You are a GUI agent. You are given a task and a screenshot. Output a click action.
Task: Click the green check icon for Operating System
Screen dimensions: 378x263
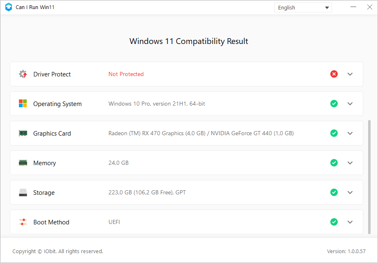pyautogui.click(x=334, y=104)
